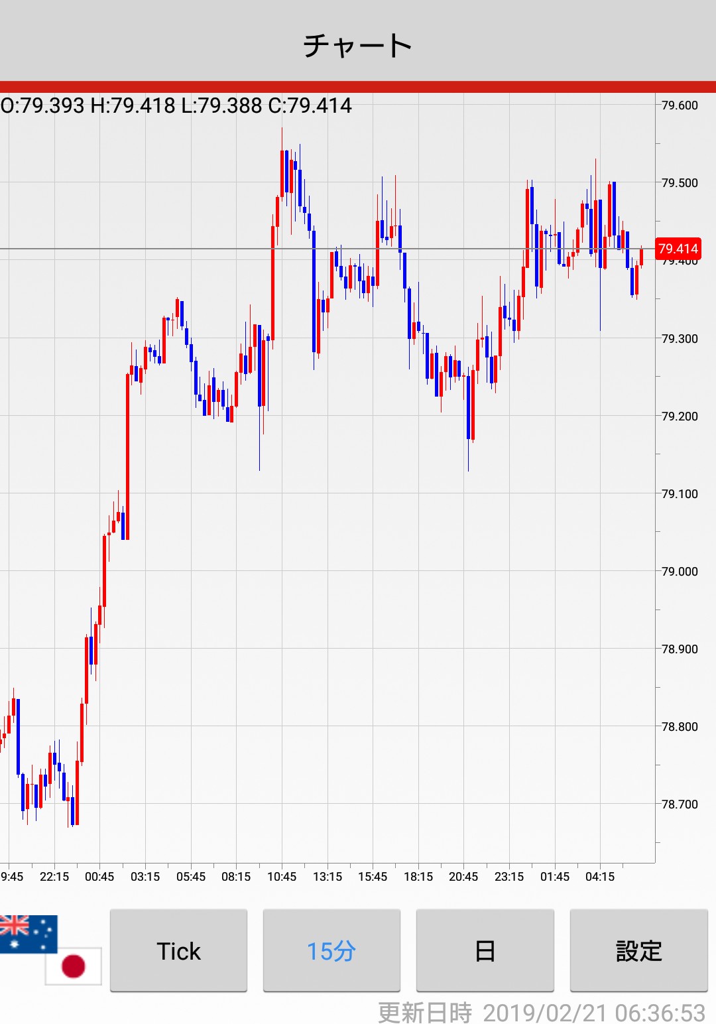Viewport: 716px width, 1024px height.
Task: Tap the Japanese flag icon
Action: pyautogui.click(x=74, y=966)
